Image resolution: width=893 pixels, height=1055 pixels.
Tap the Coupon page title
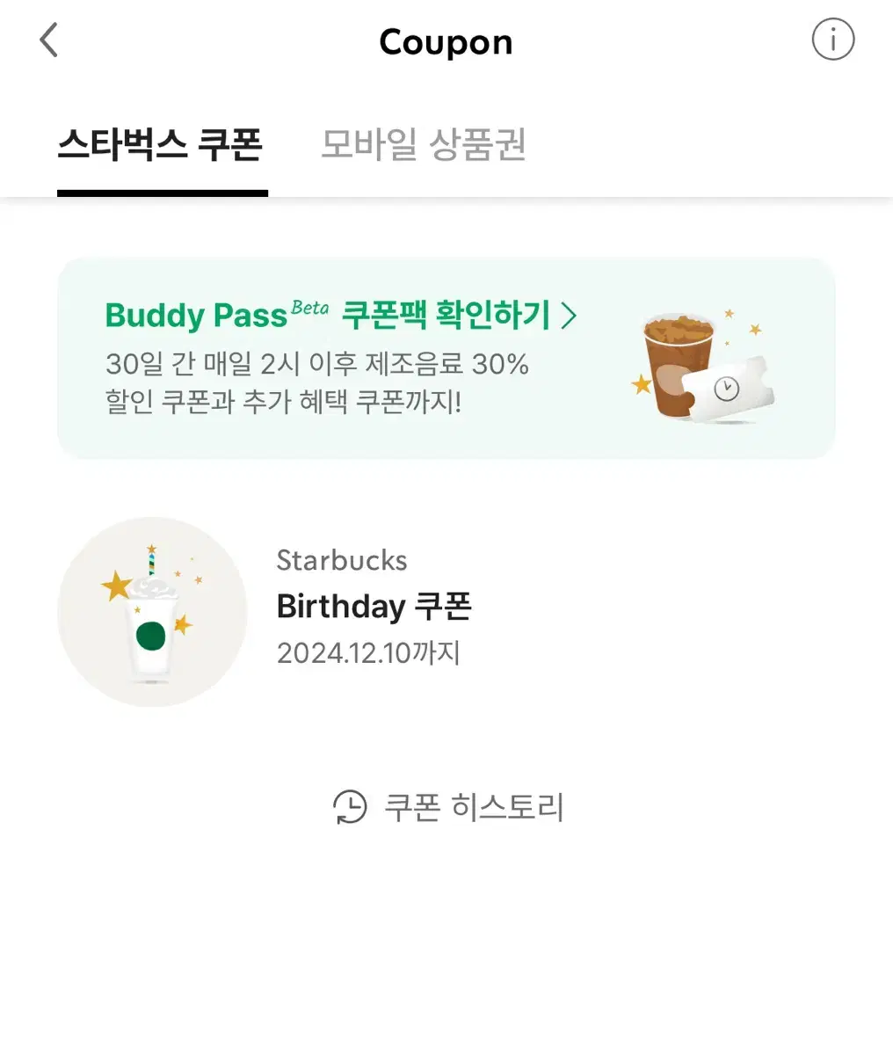[x=446, y=42]
